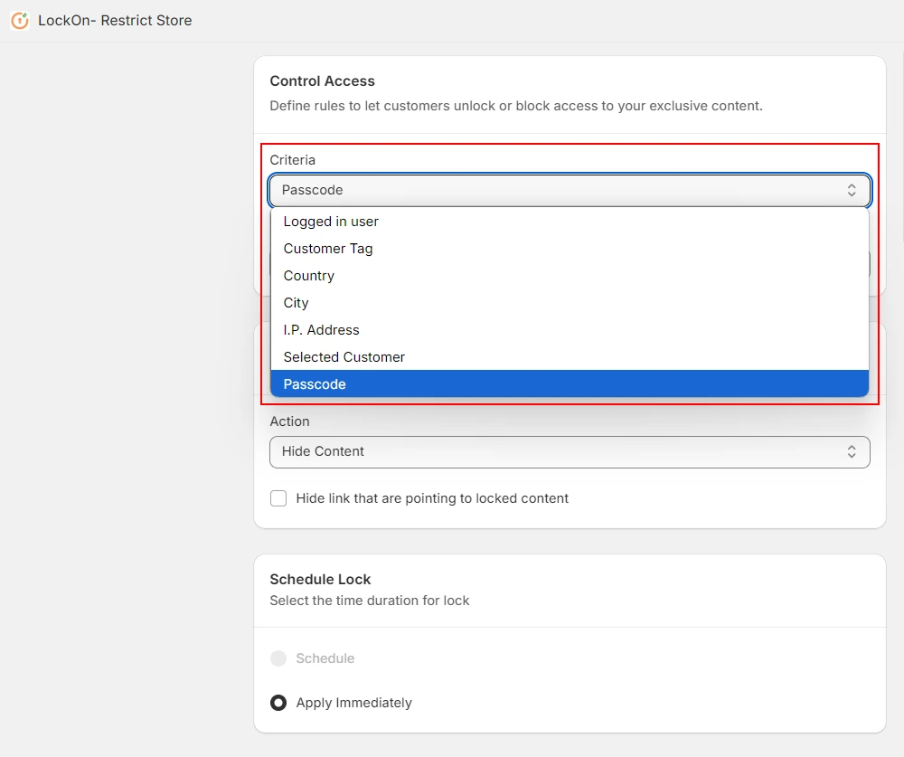Open the Action dropdown with Hide Content
The image size is (904, 757).
(570, 452)
